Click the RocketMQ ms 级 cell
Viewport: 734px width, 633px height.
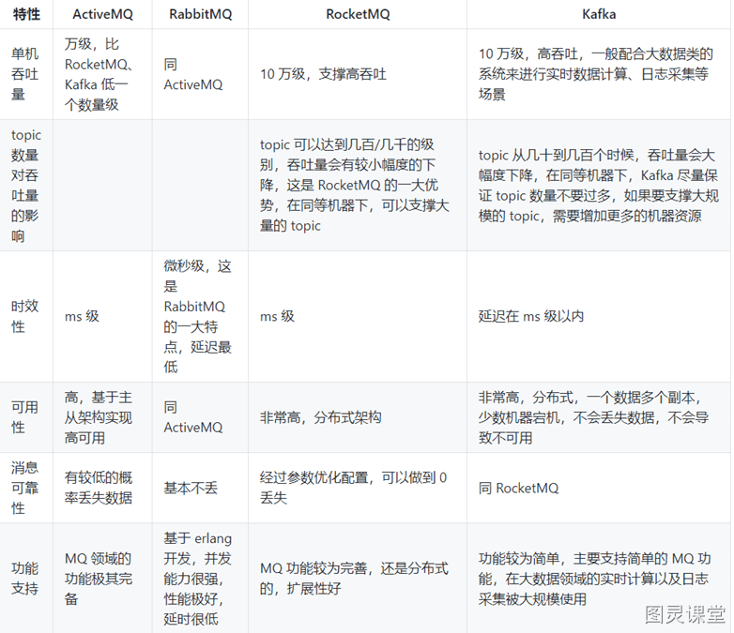(x=358, y=316)
